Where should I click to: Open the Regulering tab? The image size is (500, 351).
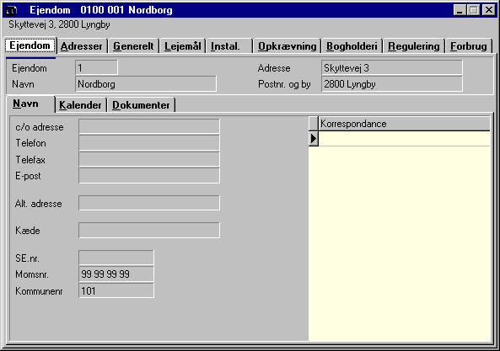[x=414, y=46]
